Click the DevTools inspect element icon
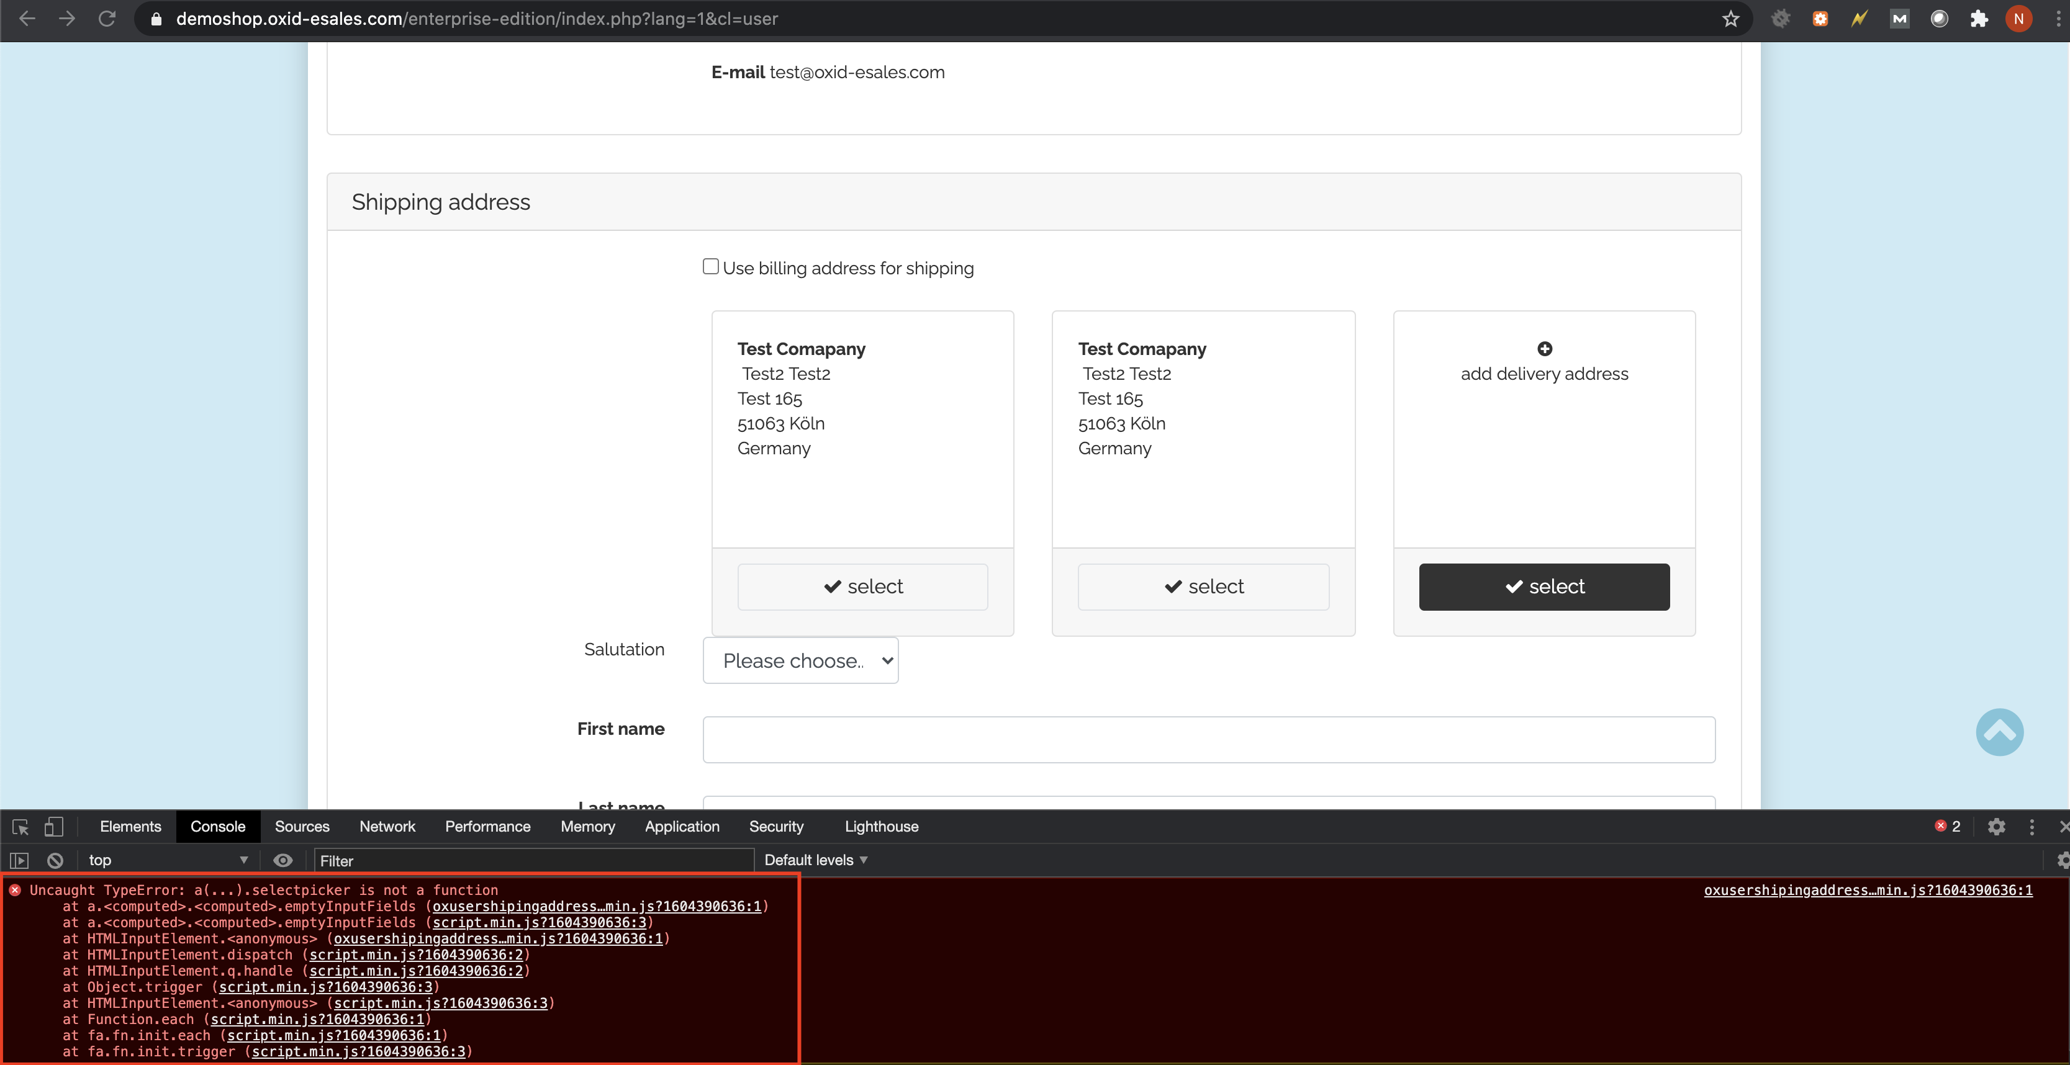 (x=21, y=827)
